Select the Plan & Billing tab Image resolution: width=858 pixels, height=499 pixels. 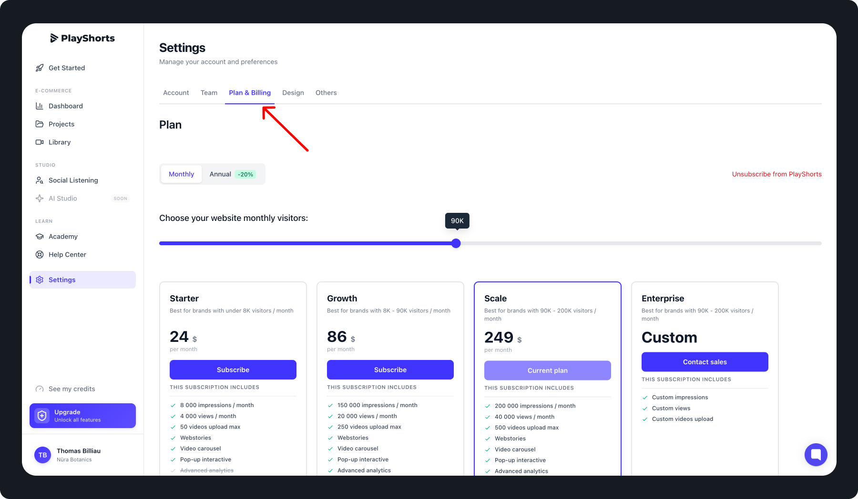pyautogui.click(x=250, y=93)
